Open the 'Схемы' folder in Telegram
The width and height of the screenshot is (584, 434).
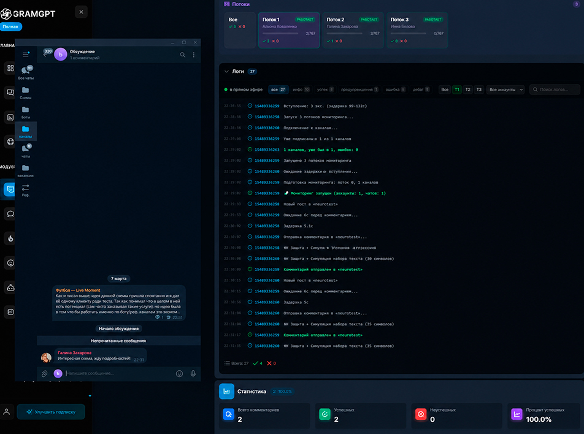pyautogui.click(x=26, y=93)
